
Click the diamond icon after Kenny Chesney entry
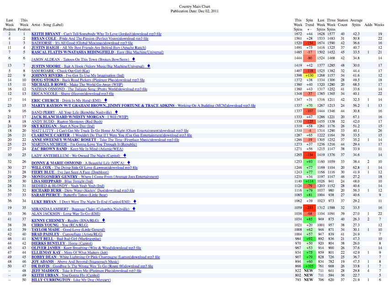[103, 220]
